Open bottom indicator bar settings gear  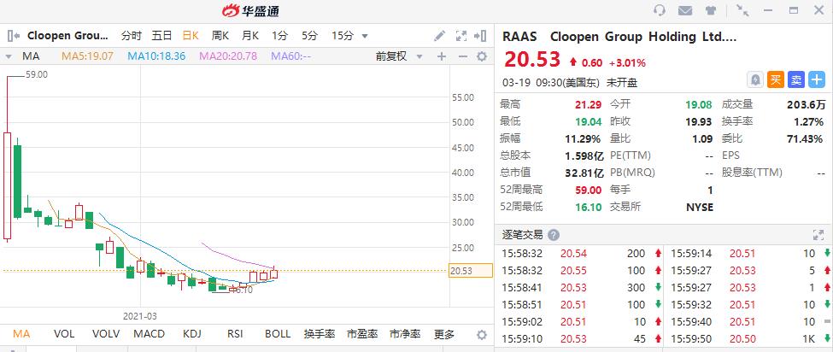[x=482, y=334]
